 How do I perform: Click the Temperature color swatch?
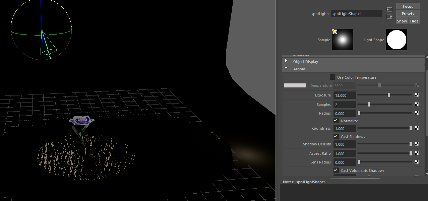[295, 85]
